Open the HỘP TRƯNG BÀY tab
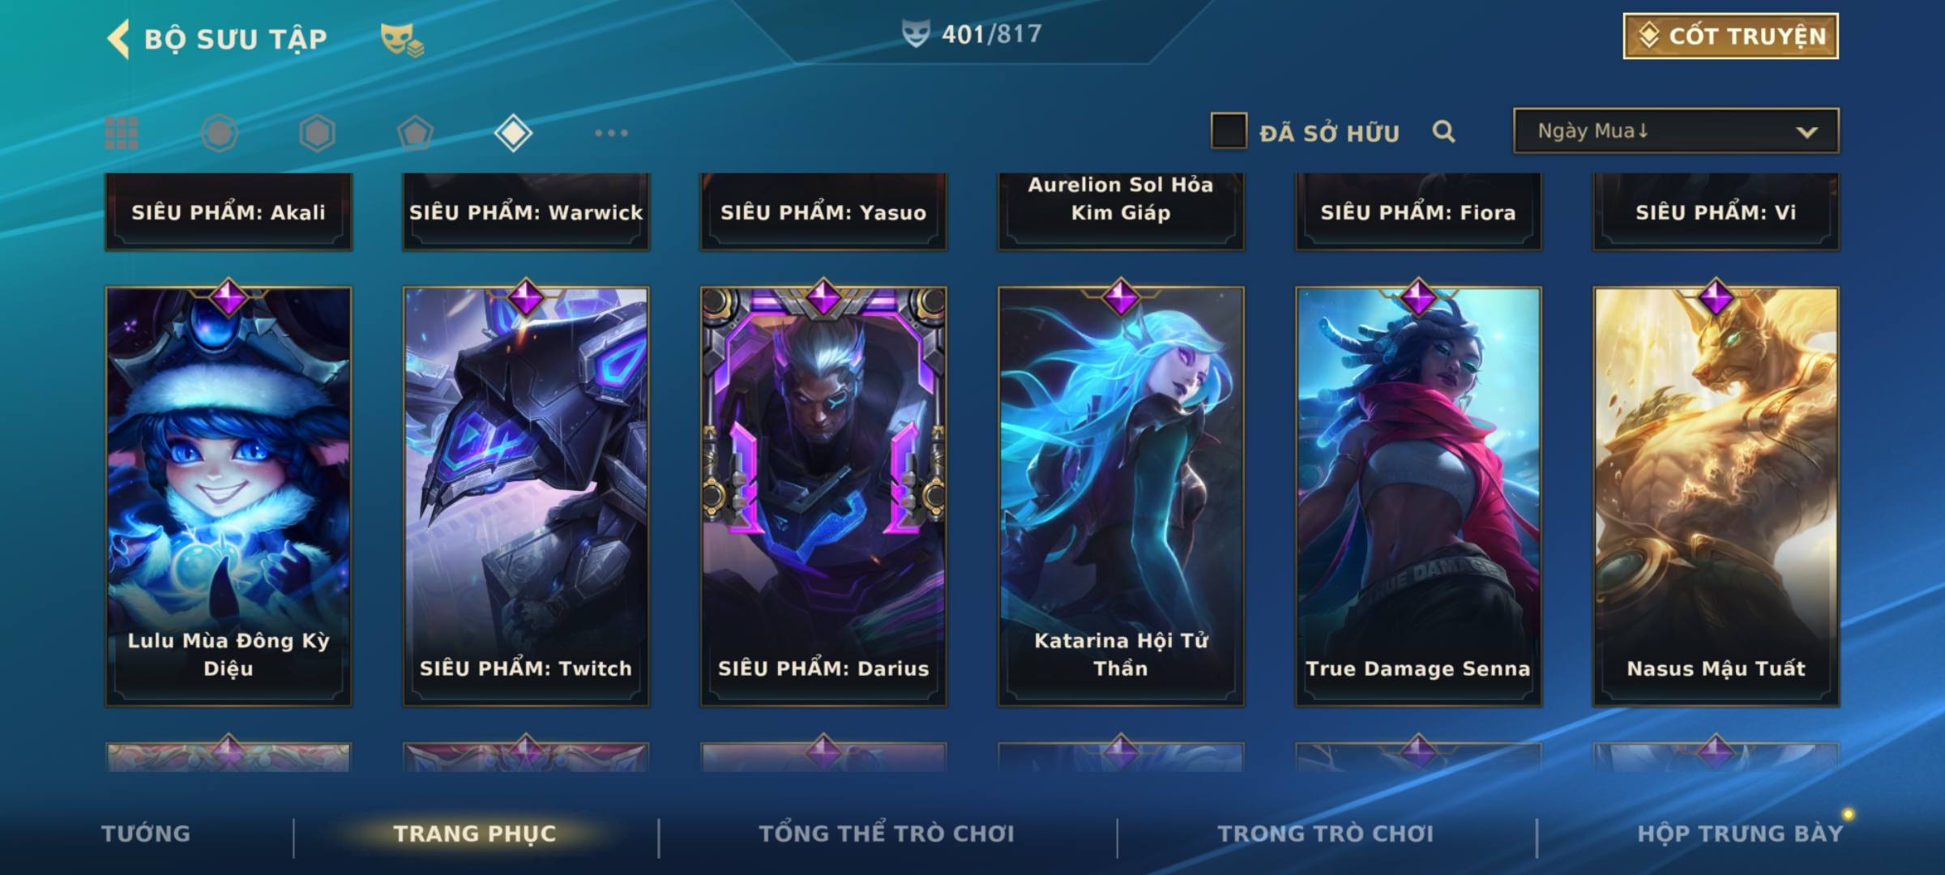 [1740, 834]
